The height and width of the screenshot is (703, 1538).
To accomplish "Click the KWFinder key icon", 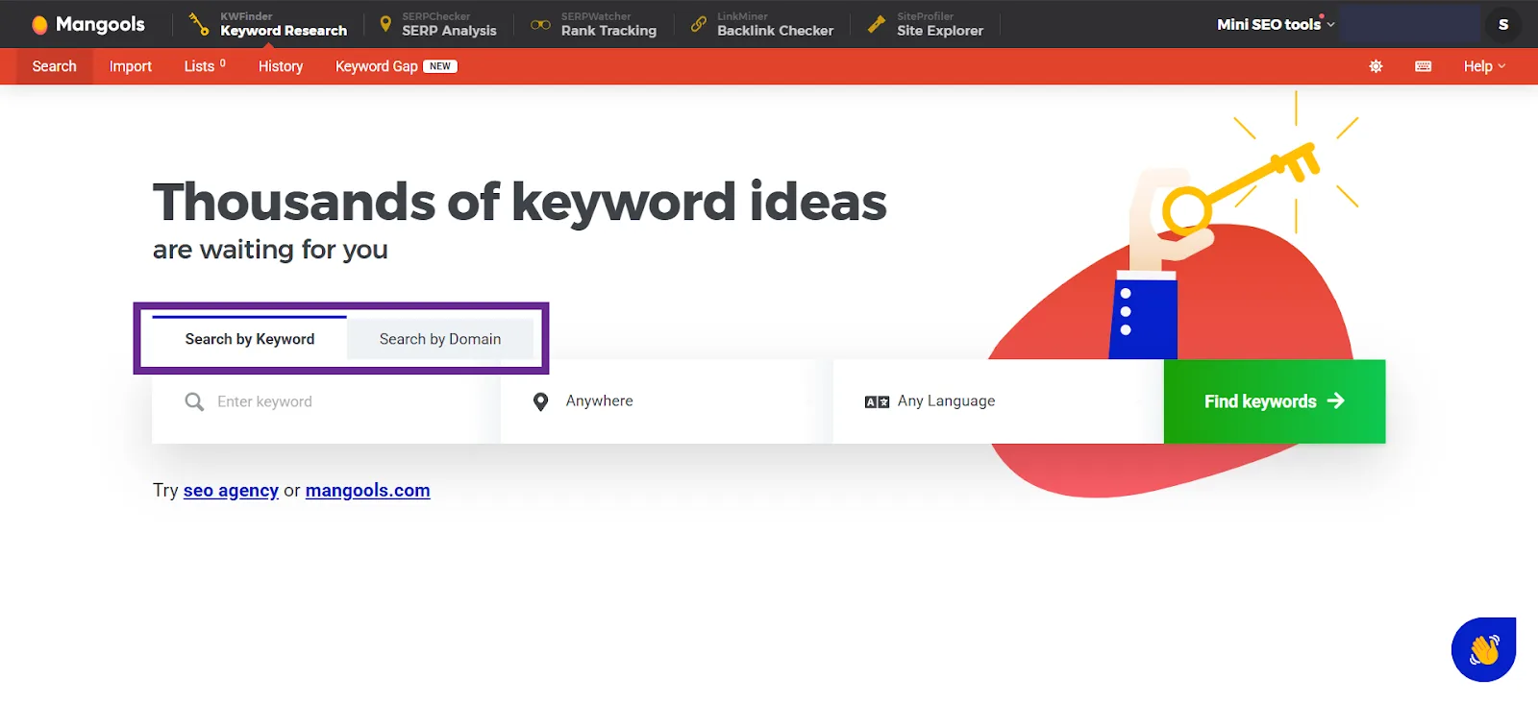I will click(x=199, y=24).
